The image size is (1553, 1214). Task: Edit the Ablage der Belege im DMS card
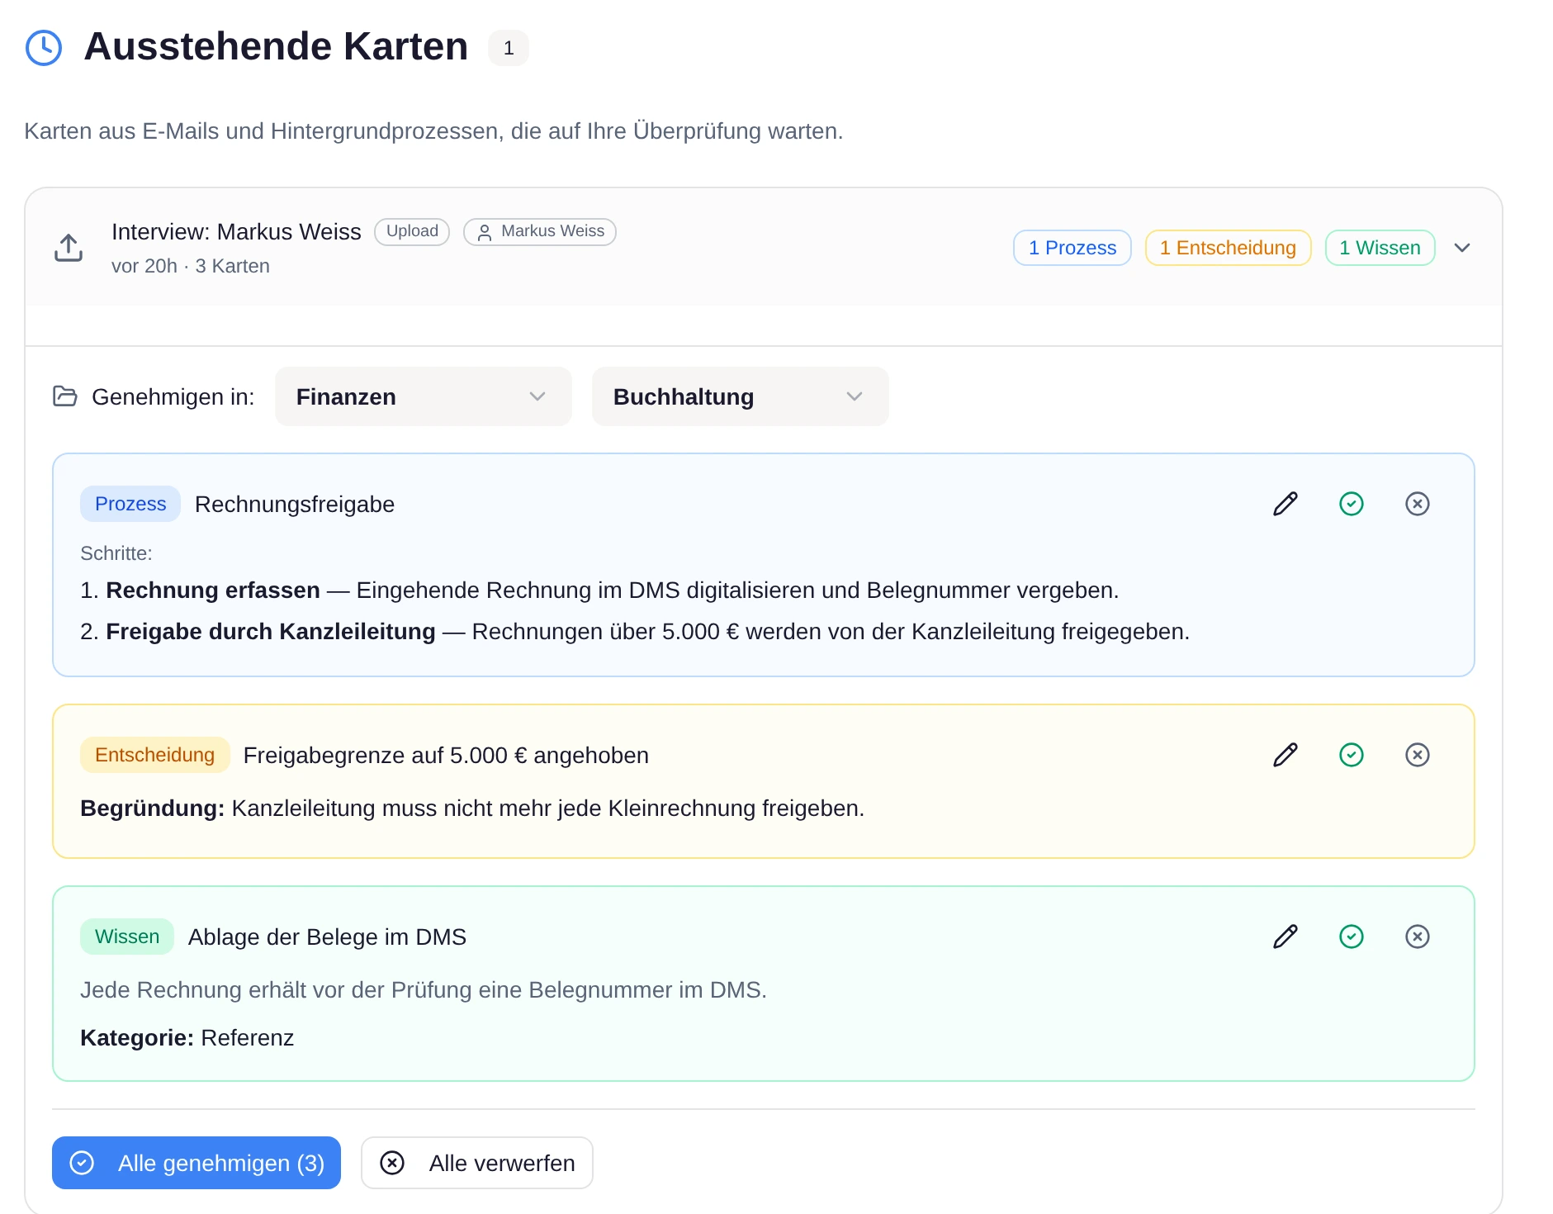1285,937
